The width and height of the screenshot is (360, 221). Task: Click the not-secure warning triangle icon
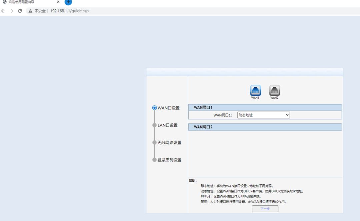(30, 11)
